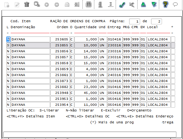Click quantity 10,000 cell

86,45
